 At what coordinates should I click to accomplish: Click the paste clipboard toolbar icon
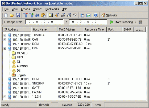[x=43, y=15]
